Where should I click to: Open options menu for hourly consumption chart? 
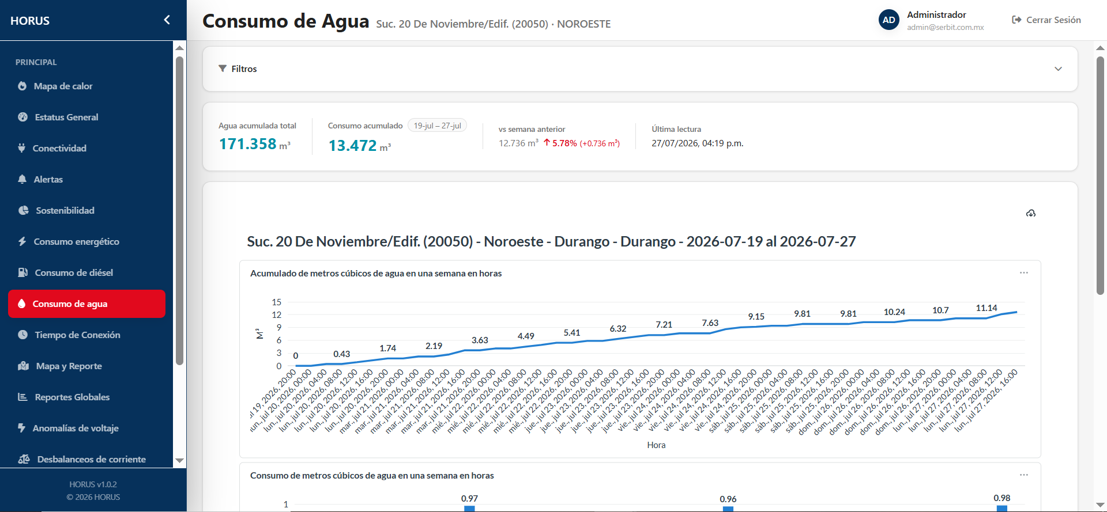click(1024, 475)
